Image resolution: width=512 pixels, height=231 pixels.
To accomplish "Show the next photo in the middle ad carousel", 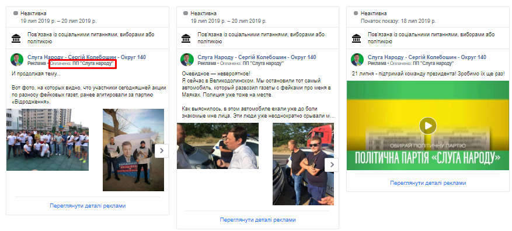I will [332, 165].
